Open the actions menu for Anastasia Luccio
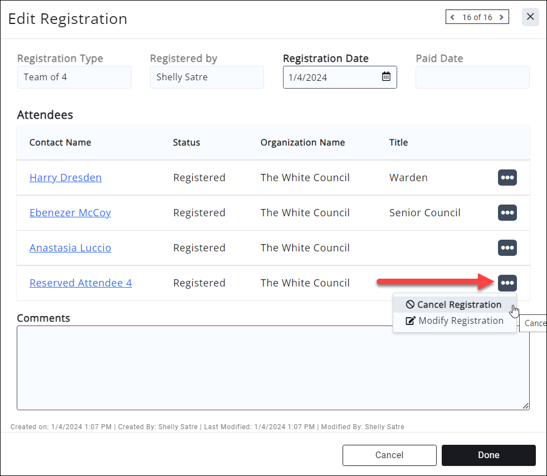 click(507, 247)
